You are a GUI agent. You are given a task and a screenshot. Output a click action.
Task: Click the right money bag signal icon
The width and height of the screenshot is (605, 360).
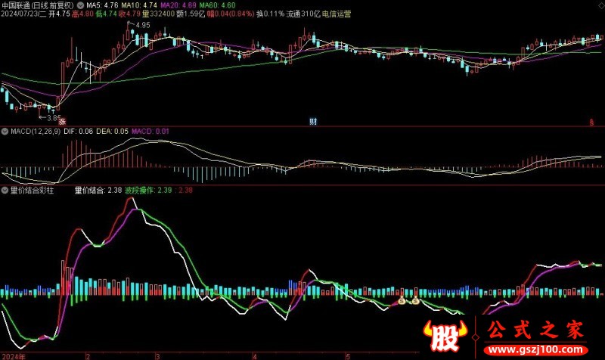click(x=415, y=300)
